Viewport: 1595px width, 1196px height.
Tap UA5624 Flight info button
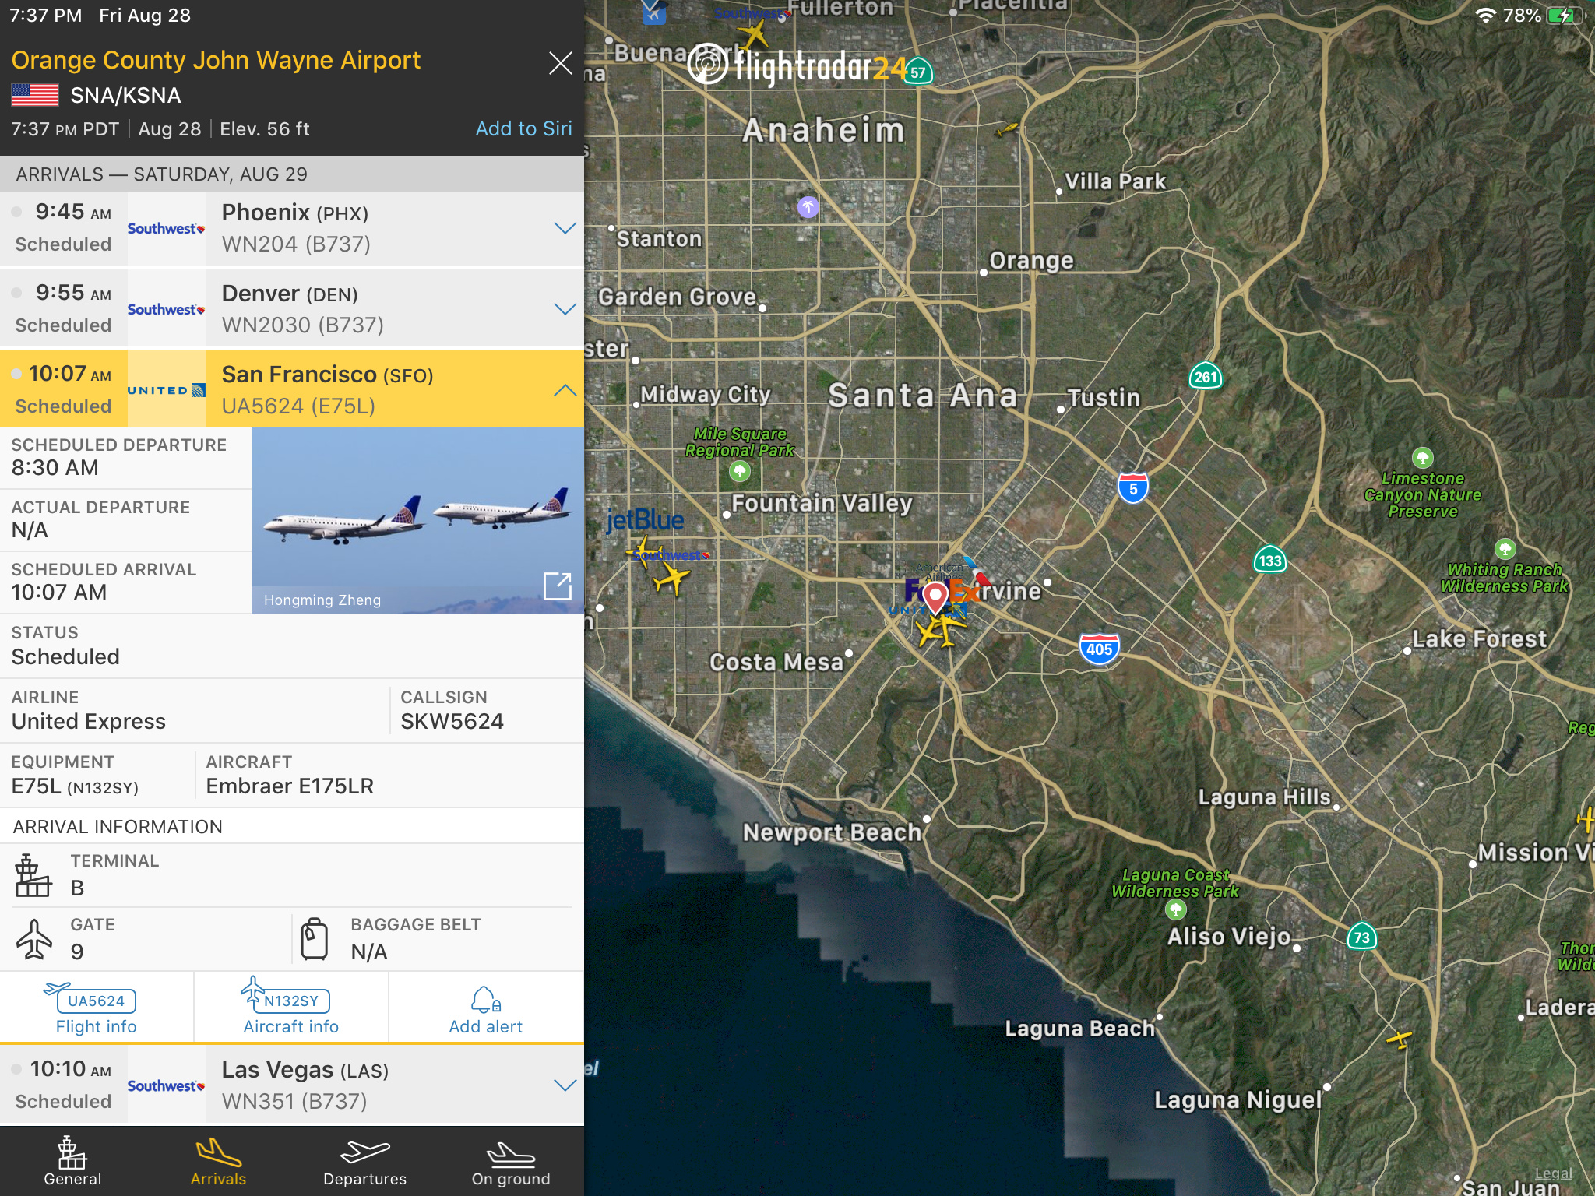point(97,1008)
